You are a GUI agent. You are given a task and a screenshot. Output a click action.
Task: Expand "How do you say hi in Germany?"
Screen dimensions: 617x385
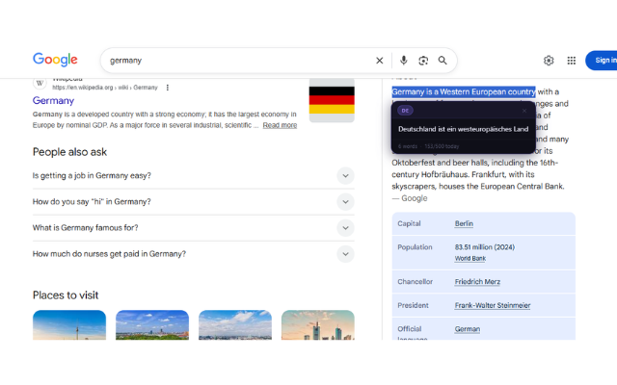pos(193,202)
